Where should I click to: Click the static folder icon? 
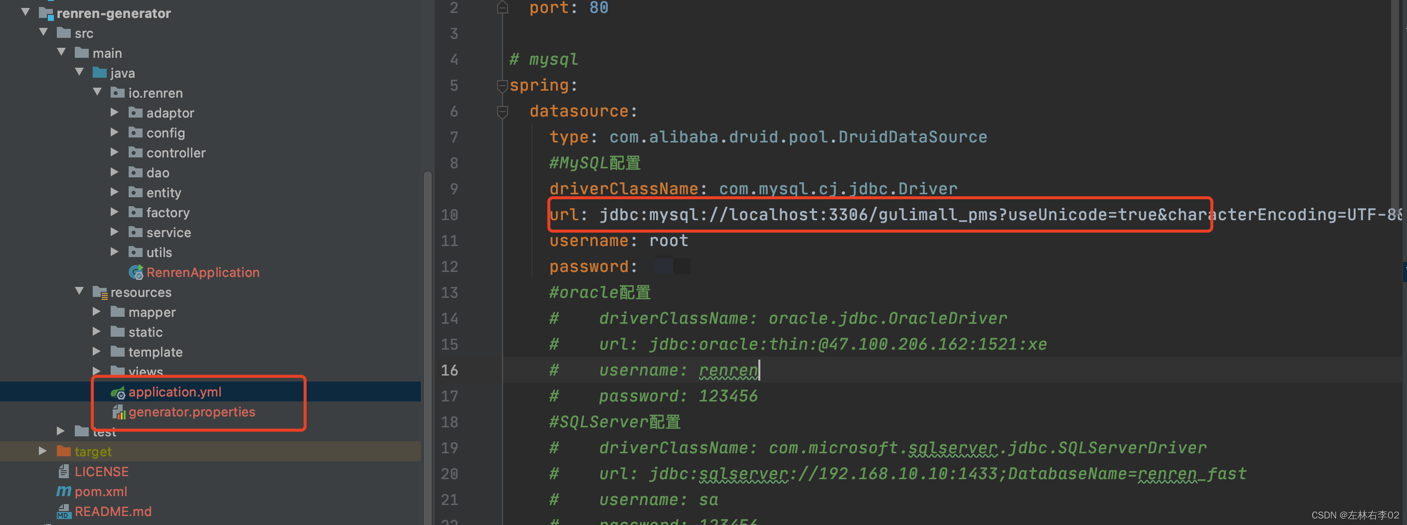click(x=118, y=331)
